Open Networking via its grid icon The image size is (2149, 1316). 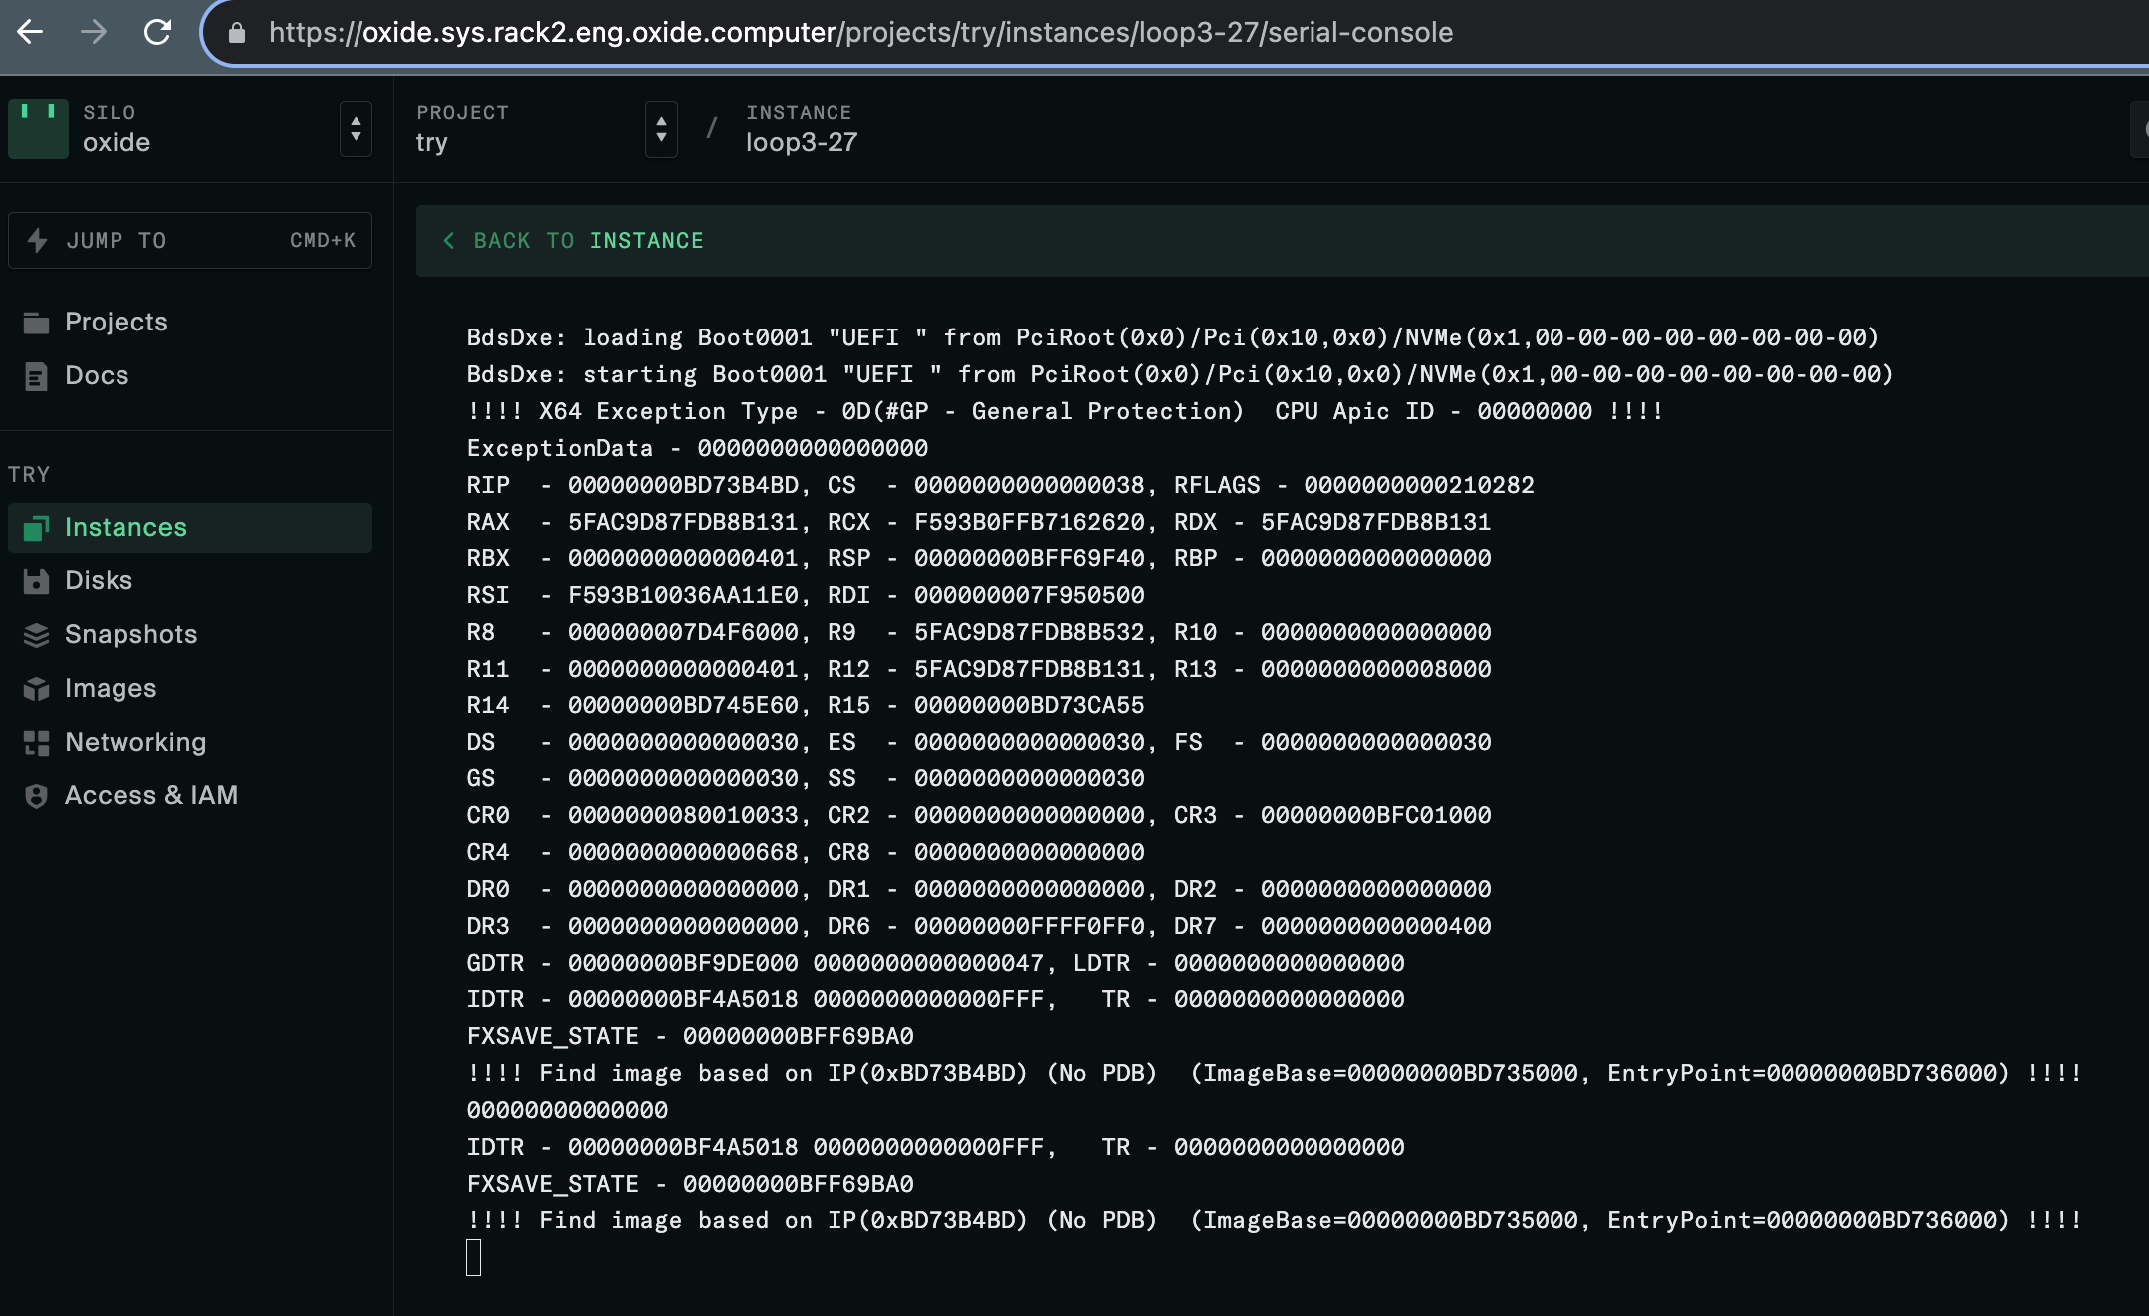[x=36, y=742]
